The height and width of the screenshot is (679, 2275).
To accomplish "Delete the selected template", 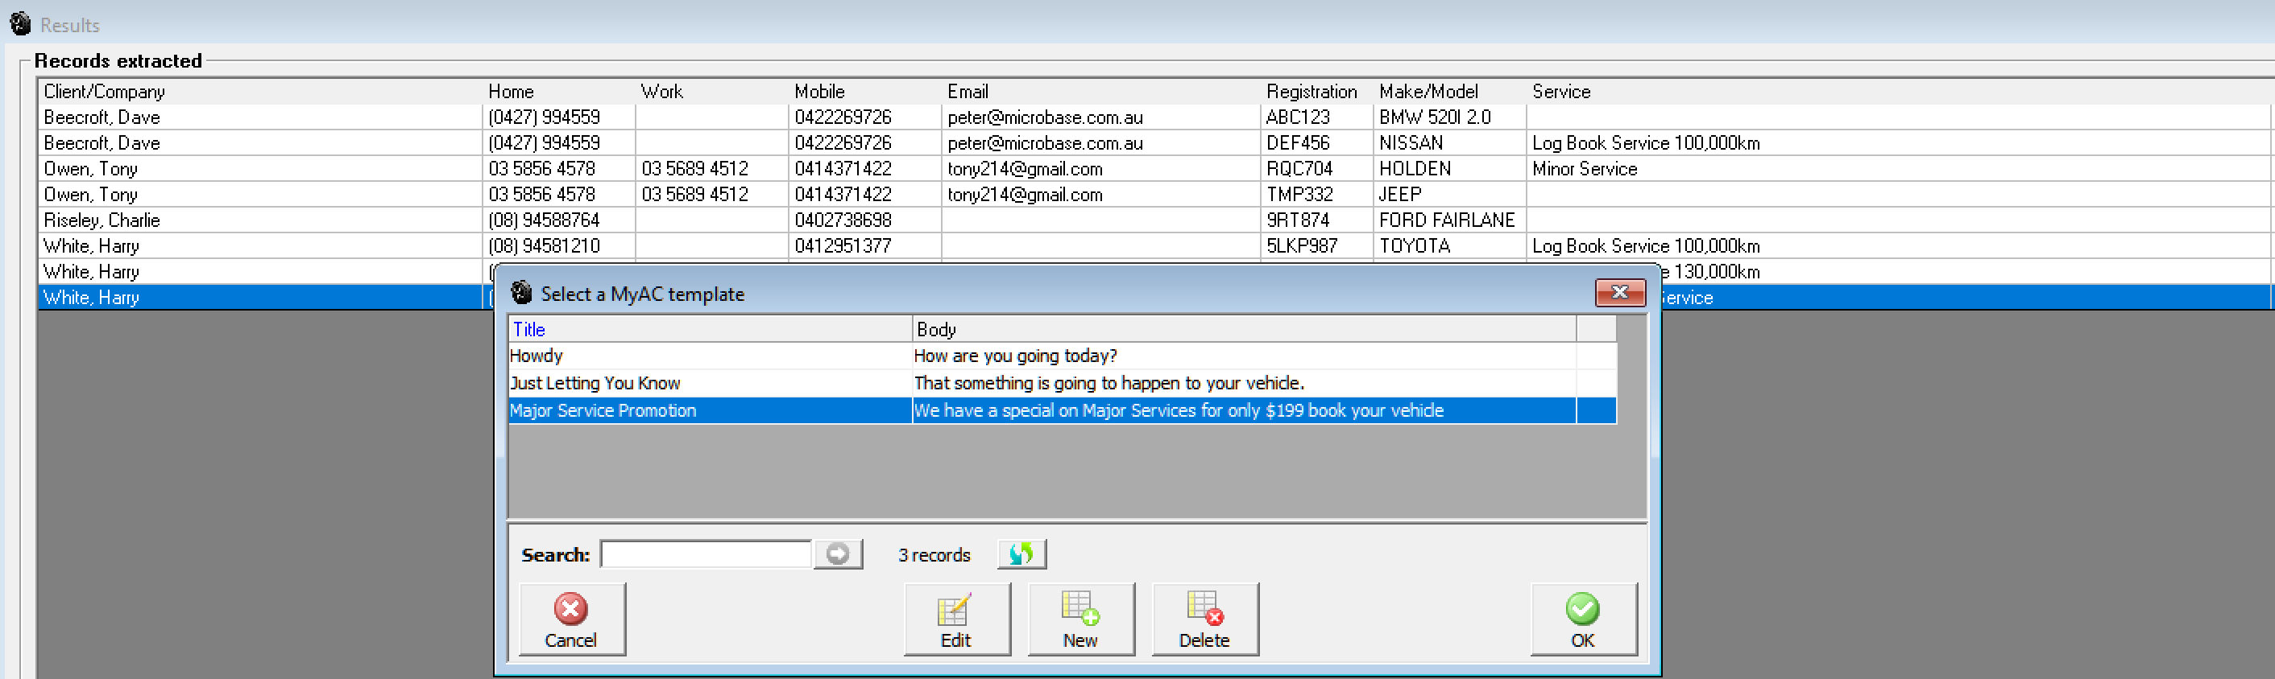I will tap(1204, 619).
